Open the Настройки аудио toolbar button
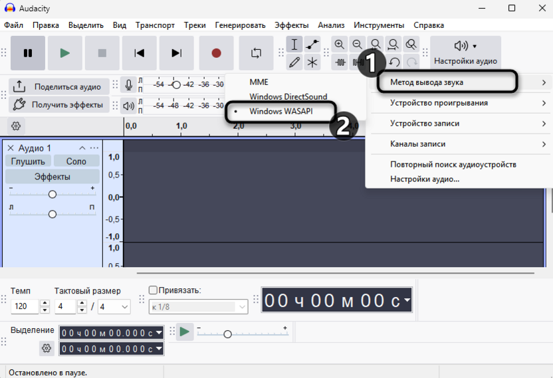Screen dimensions: 553x378 (x=465, y=53)
